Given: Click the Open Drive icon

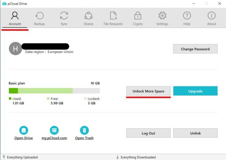Looking at the screenshot, I should [x=24, y=130].
